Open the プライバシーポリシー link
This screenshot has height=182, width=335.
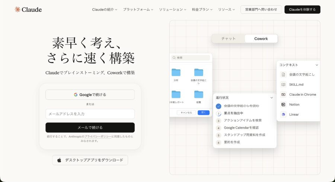pyautogui.click(x=98, y=136)
